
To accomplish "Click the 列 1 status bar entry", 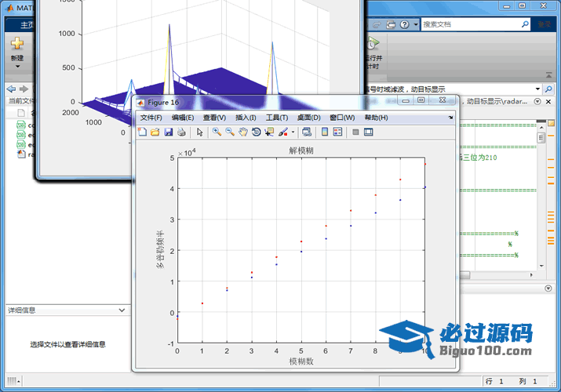I will (x=528, y=382).
